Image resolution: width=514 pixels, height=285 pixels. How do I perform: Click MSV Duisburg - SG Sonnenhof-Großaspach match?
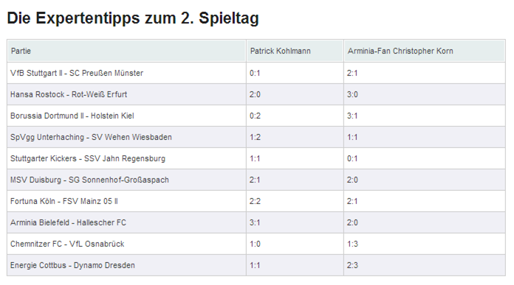click(89, 180)
